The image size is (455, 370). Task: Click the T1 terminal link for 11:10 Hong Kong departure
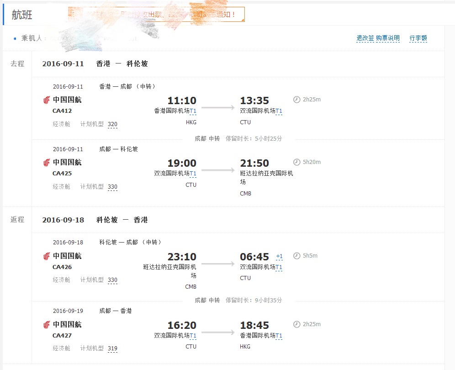pos(193,111)
